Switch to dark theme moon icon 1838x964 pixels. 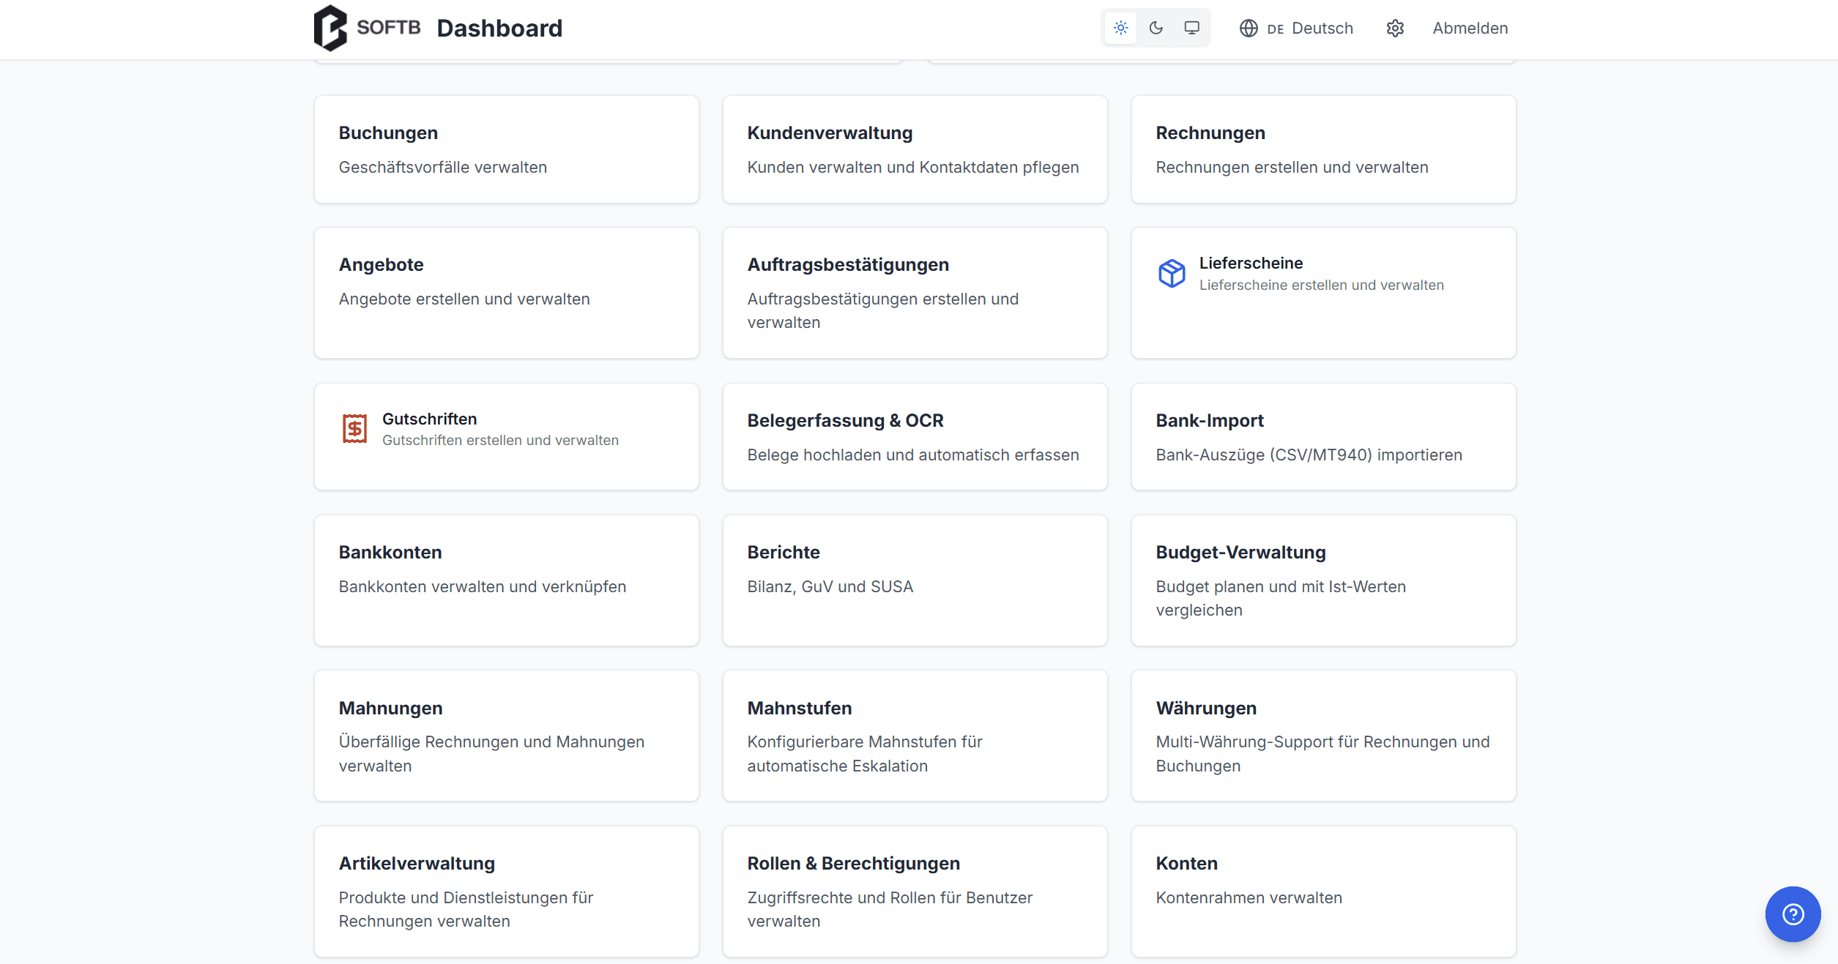tap(1156, 28)
